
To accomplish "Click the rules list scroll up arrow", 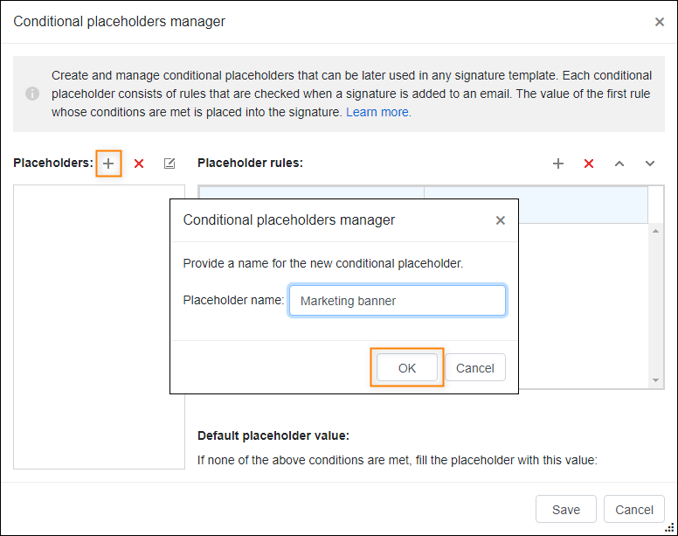I will 656,231.
